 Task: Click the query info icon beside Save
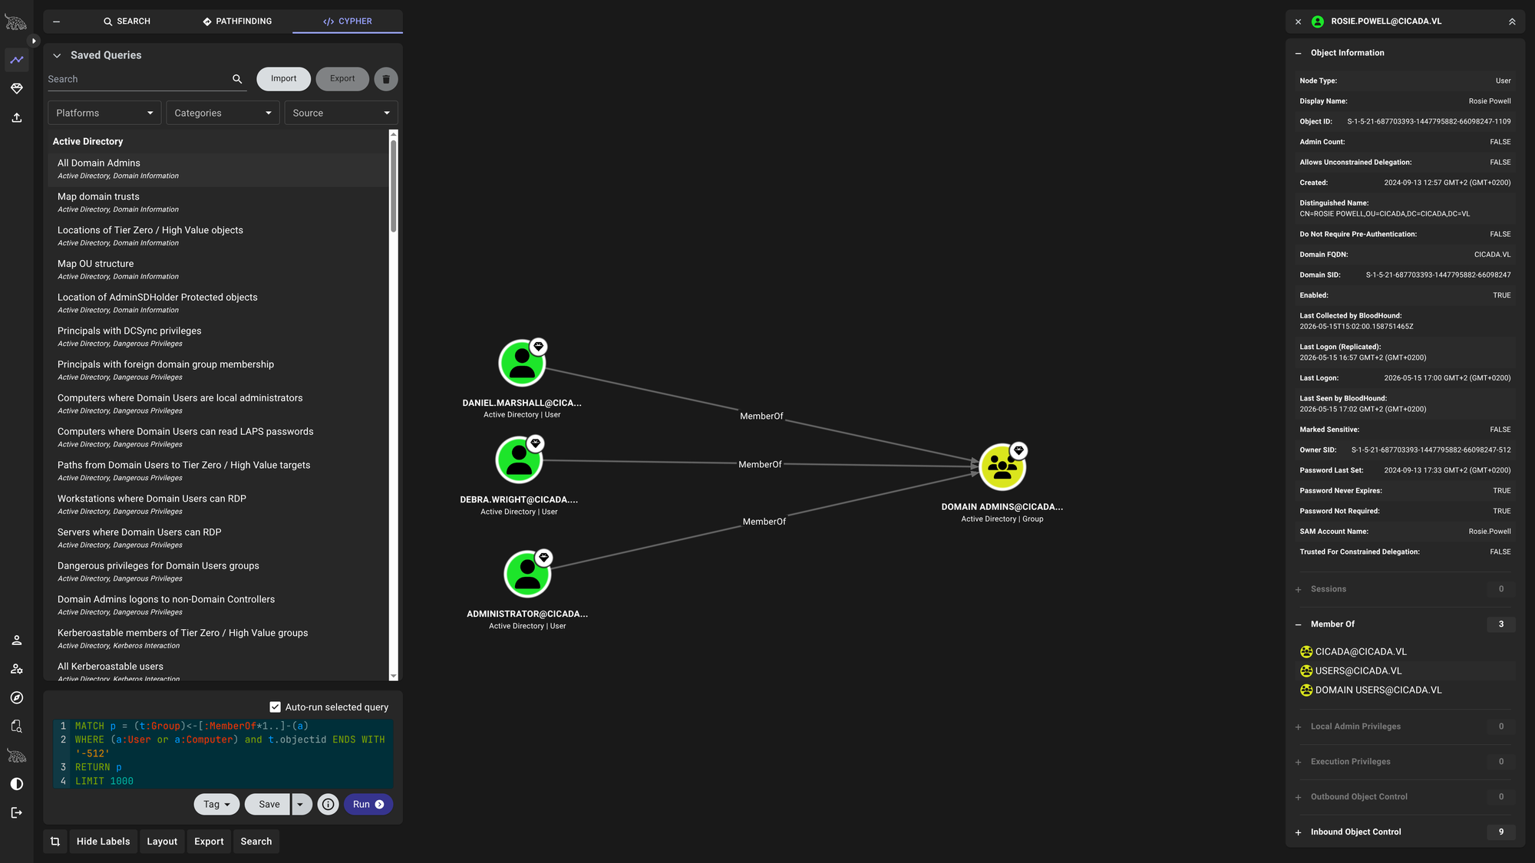(328, 804)
